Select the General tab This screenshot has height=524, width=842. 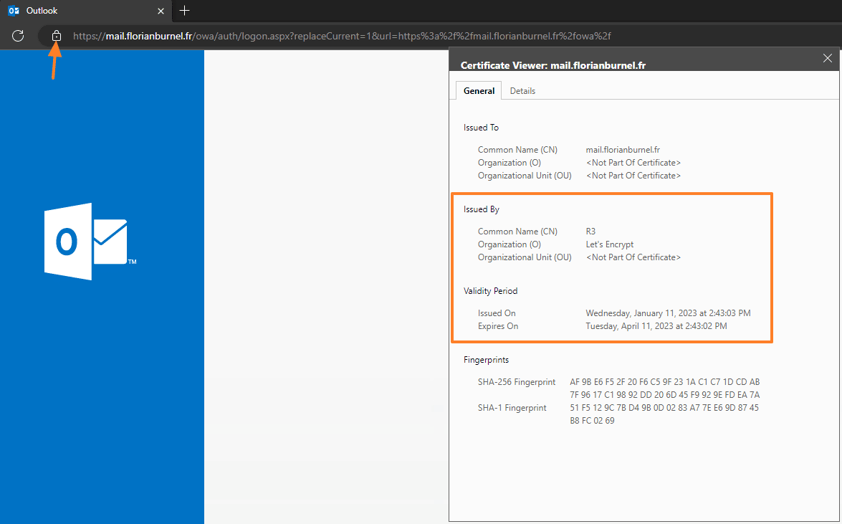point(478,90)
